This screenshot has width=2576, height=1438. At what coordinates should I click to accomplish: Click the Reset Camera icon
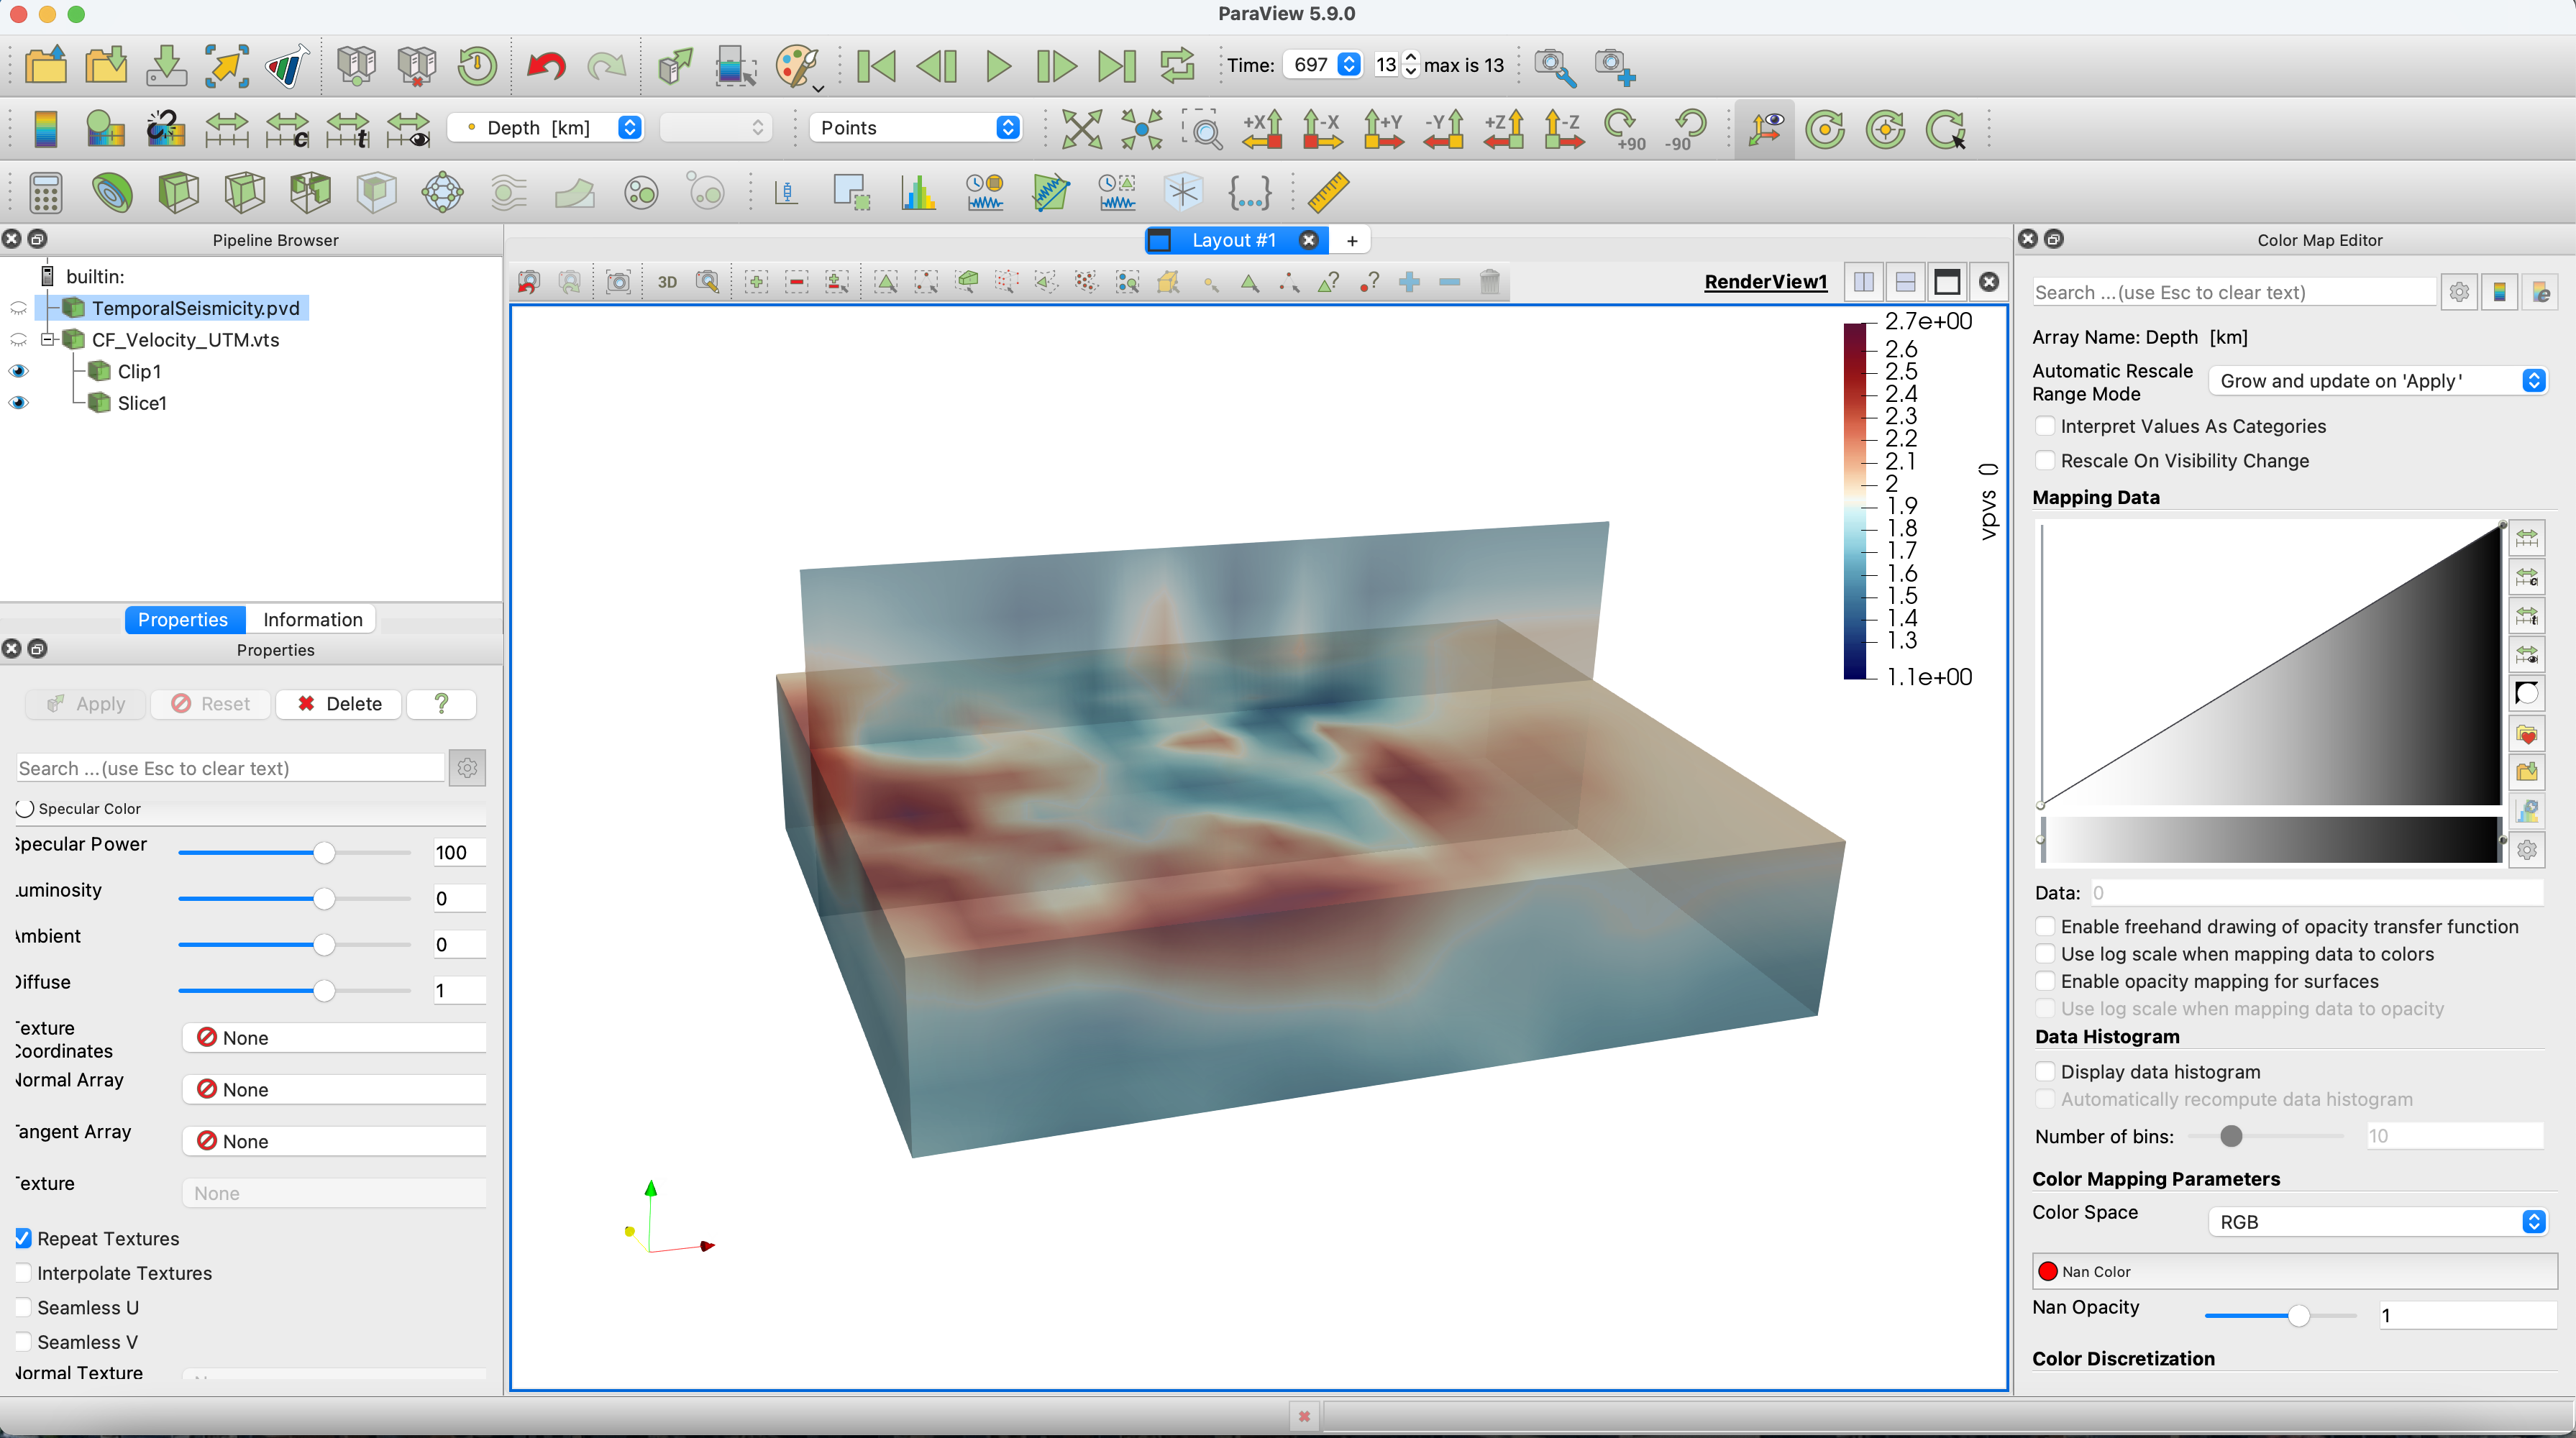click(1081, 129)
